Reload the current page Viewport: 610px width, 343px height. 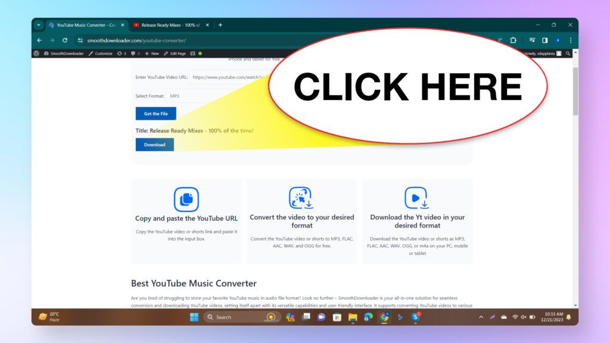coord(65,40)
